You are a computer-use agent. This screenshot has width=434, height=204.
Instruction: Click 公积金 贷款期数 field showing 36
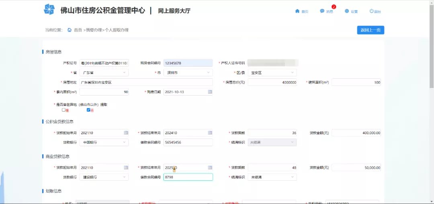[x=272, y=133]
